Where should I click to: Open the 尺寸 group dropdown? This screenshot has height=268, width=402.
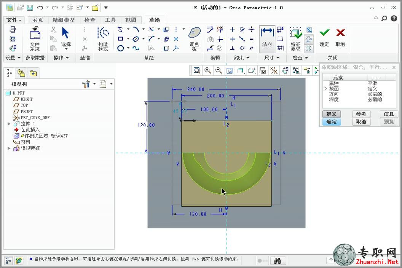tap(272, 58)
